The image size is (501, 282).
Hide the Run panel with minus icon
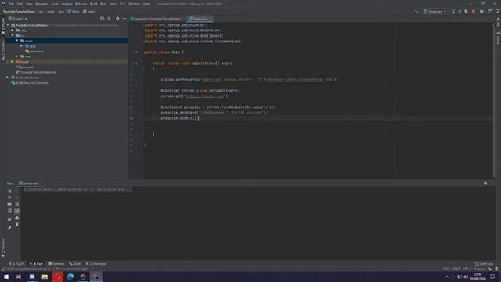click(492, 183)
